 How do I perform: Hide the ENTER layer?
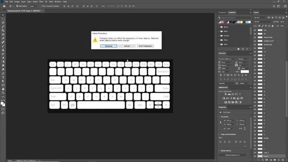tap(255, 138)
